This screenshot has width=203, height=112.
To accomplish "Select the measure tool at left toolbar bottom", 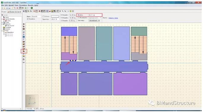I will [x=24, y=63].
